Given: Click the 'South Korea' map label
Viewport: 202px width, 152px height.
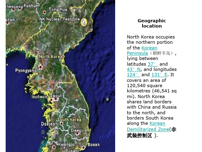Looking at the screenshot, I should (x=69, y=120).
